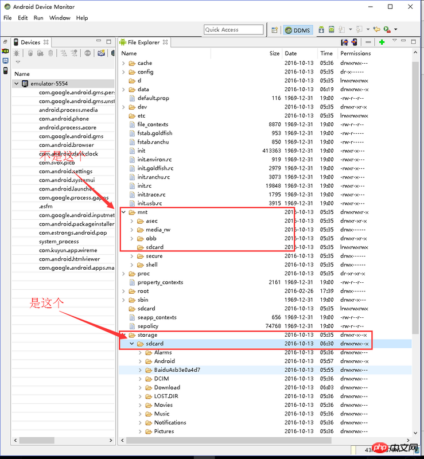The height and width of the screenshot is (459, 424).
Task: Switch to the DDMS perspective
Action: (x=299, y=30)
